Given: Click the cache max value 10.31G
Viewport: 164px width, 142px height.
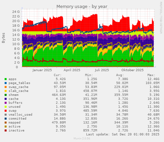Looking at the screenshot, I should click(x=153, y=99).
